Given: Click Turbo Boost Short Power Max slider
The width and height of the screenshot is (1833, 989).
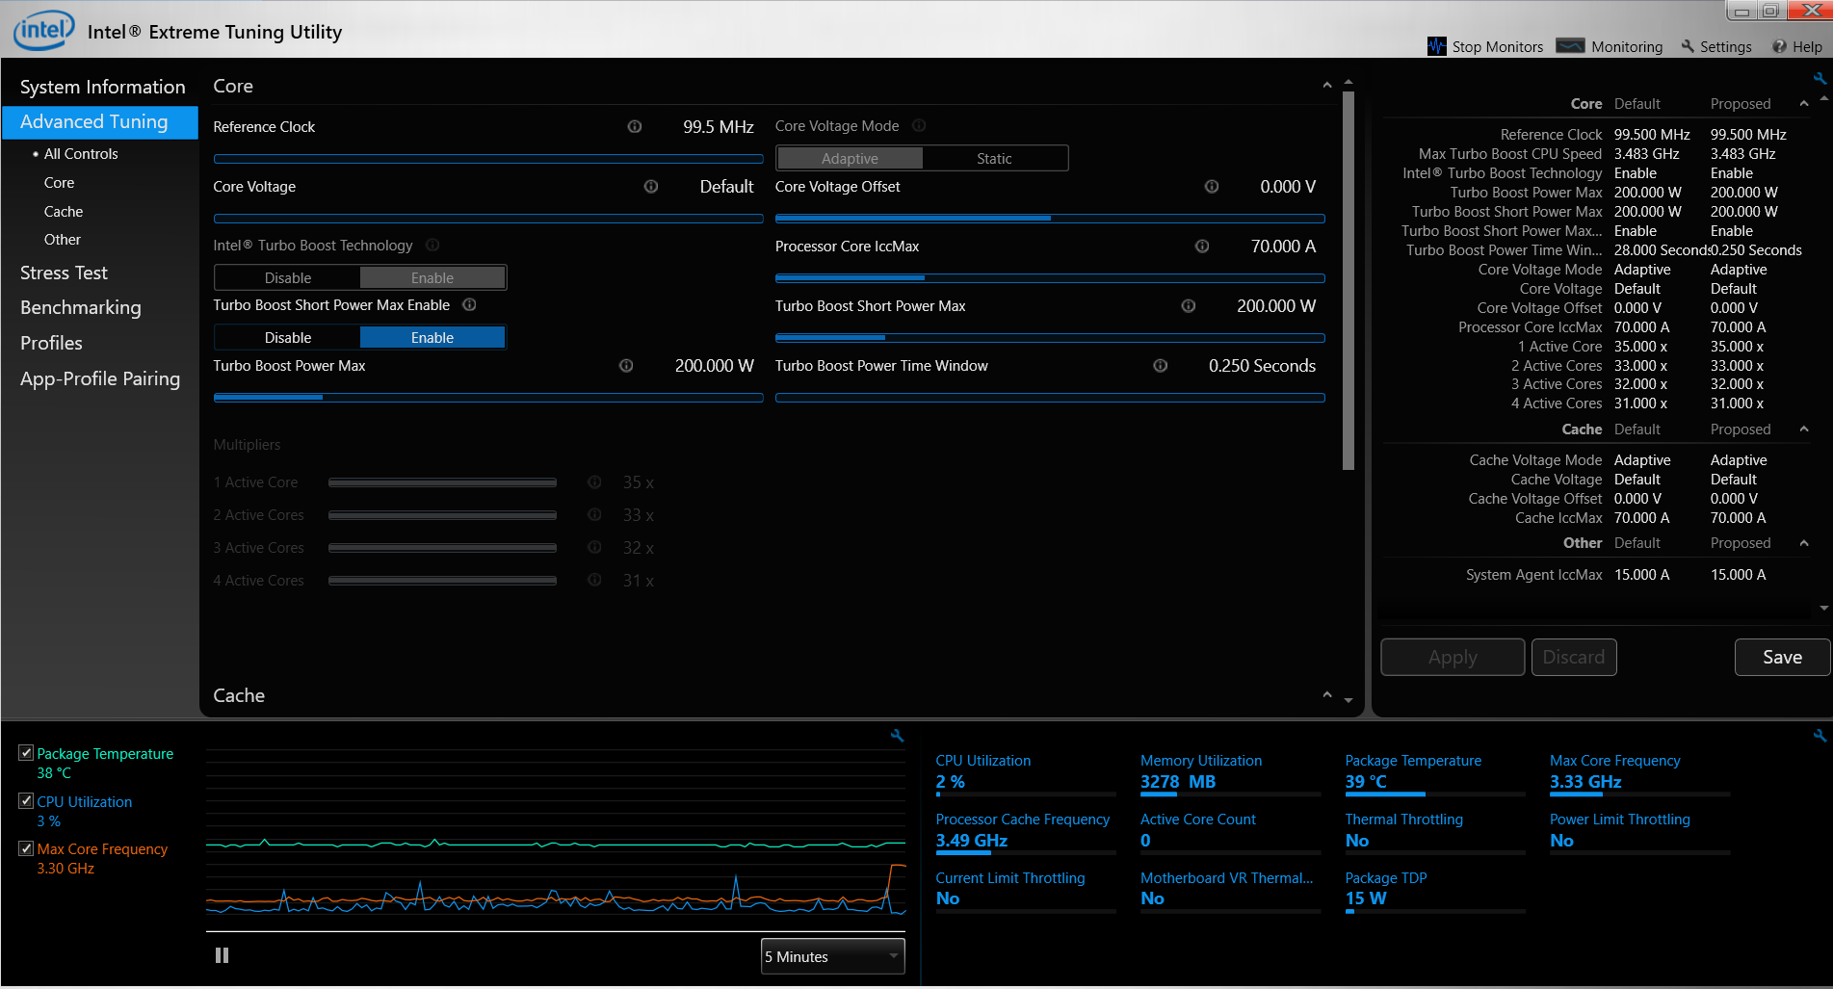Looking at the screenshot, I should click(x=1050, y=338).
